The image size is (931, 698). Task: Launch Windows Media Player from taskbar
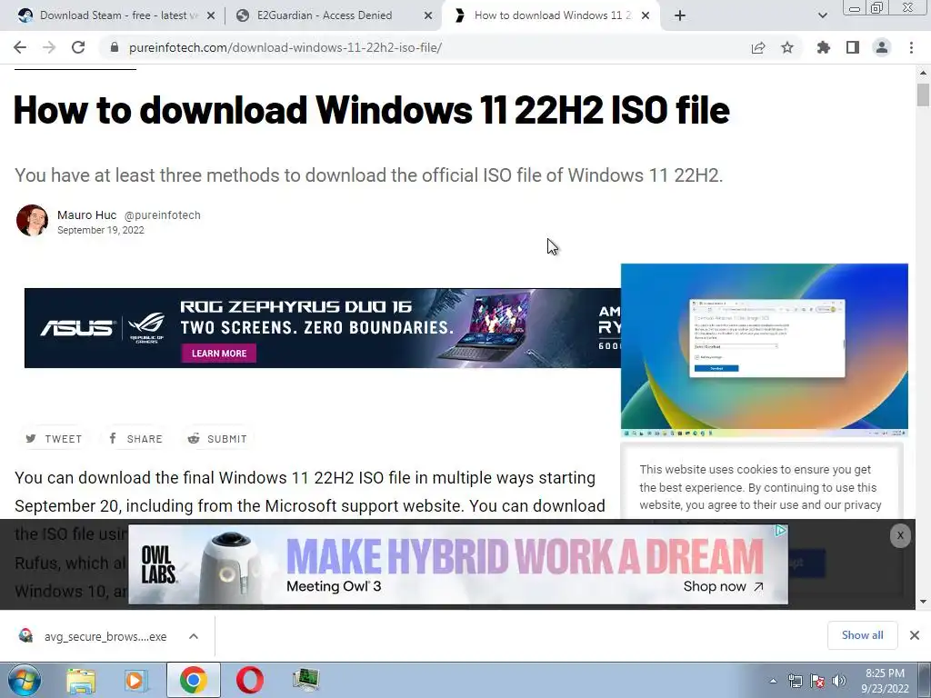[x=136, y=680]
